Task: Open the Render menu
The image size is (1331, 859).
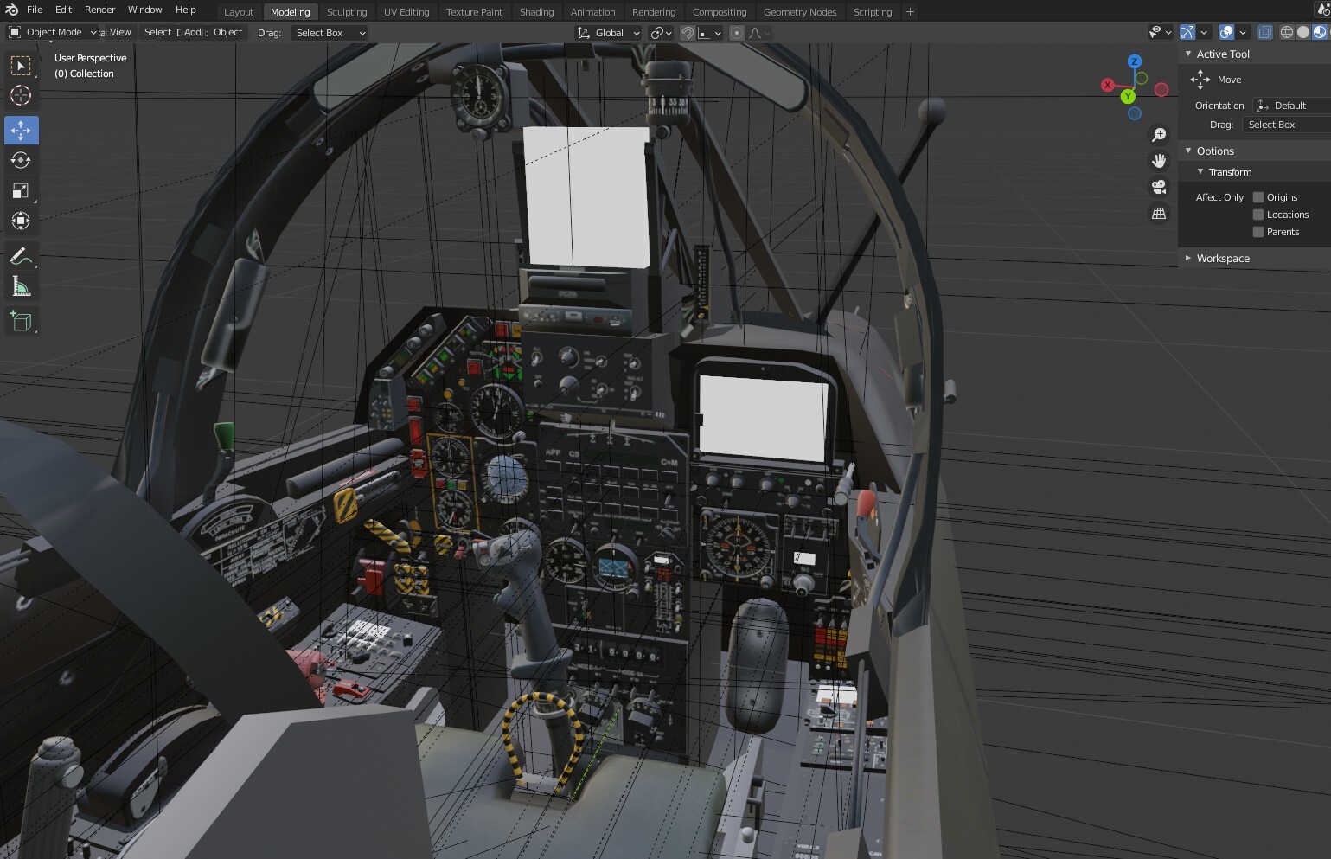Action: coord(100,10)
